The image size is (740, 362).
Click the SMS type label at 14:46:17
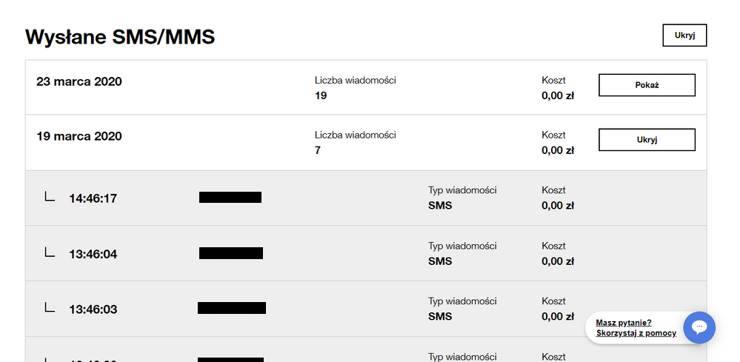tap(440, 206)
